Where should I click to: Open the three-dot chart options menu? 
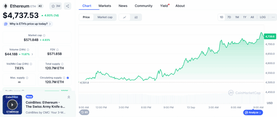pos(273,17)
